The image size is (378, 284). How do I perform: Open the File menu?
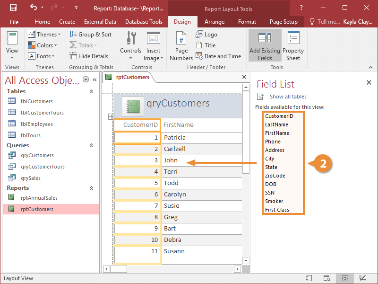pyautogui.click(x=14, y=22)
